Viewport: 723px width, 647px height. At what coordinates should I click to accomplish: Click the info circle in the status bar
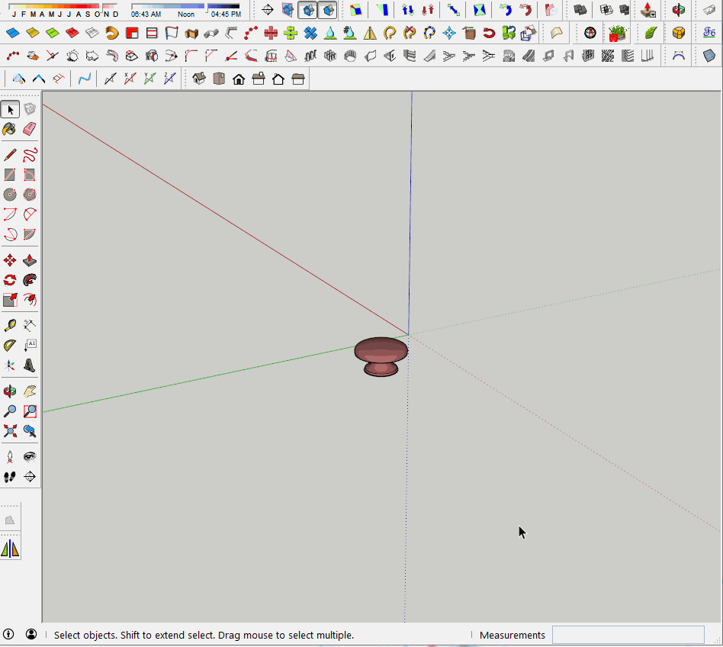pyautogui.click(x=8, y=634)
